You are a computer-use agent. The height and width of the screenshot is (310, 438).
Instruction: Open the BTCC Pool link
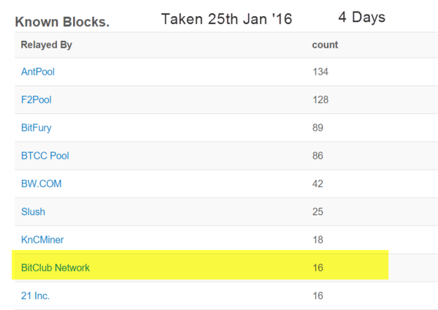click(x=45, y=156)
